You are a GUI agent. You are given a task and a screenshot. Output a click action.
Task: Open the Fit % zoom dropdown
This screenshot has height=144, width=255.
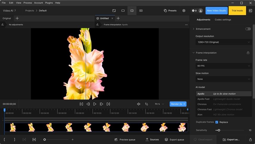(159, 104)
